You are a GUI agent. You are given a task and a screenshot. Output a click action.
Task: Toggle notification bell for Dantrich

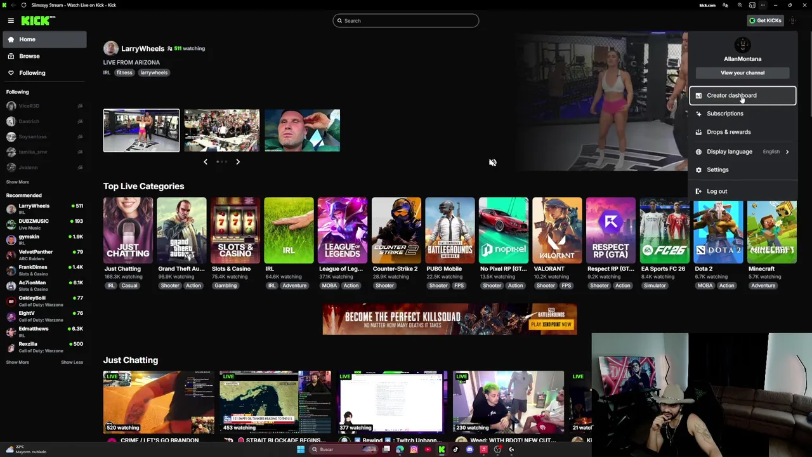coord(80,121)
